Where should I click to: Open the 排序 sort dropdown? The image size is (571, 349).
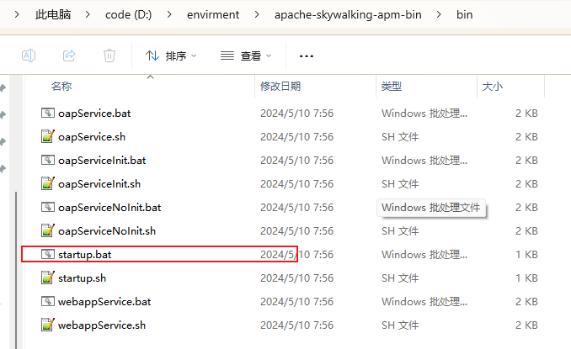click(x=171, y=56)
